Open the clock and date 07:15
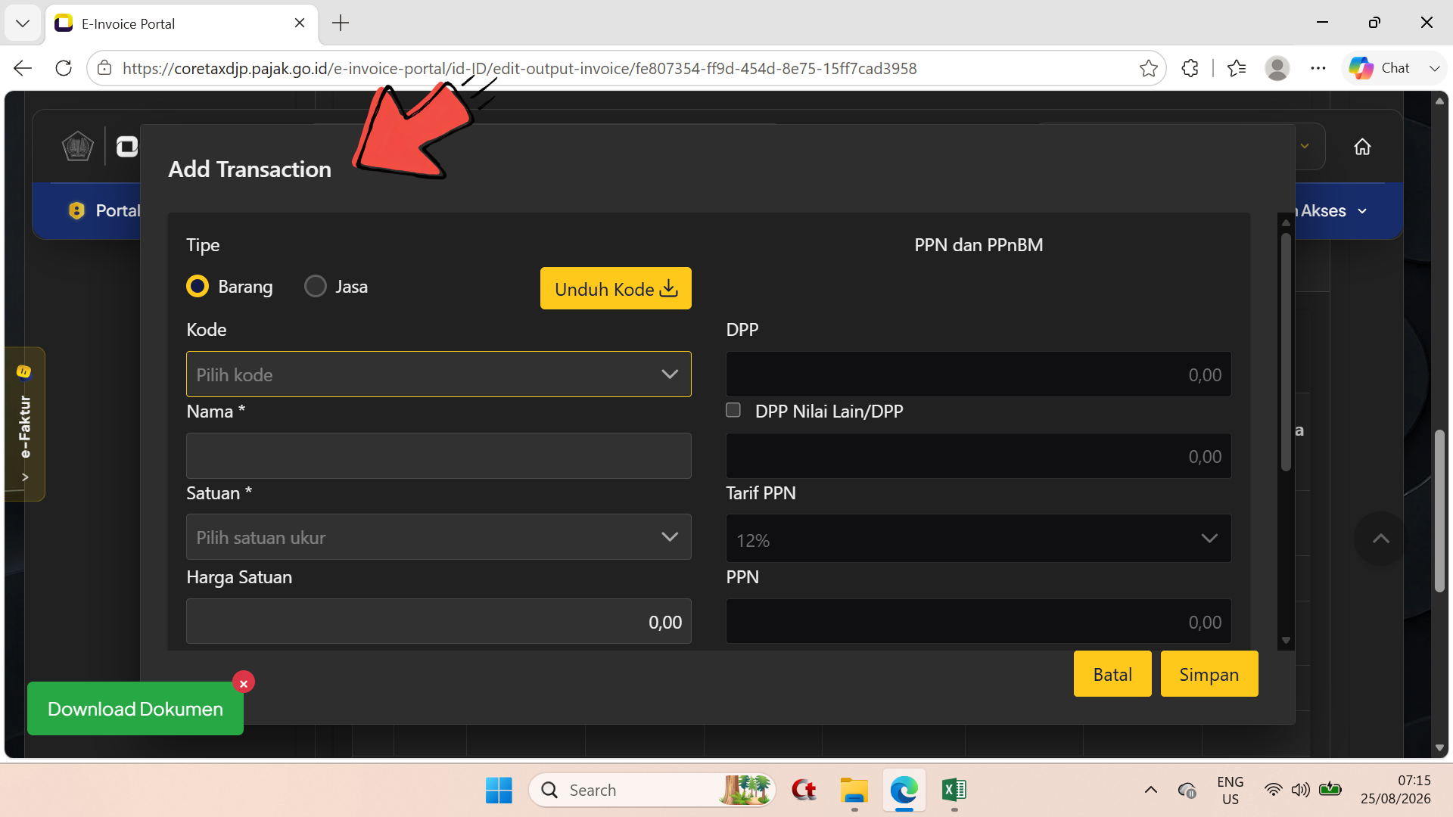The width and height of the screenshot is (1453, 817). (x=1395, y=790)
